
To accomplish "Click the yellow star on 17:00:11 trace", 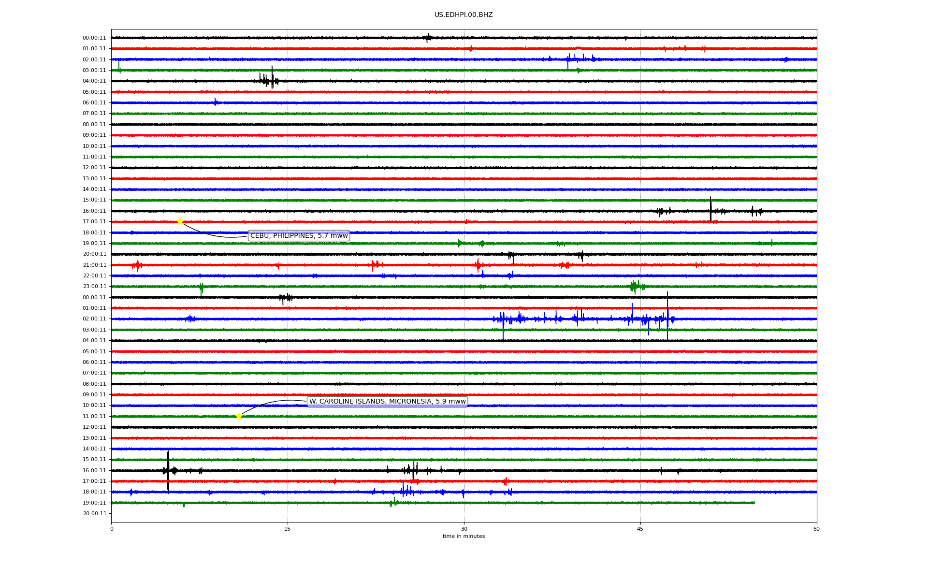I will coord(180,221).
